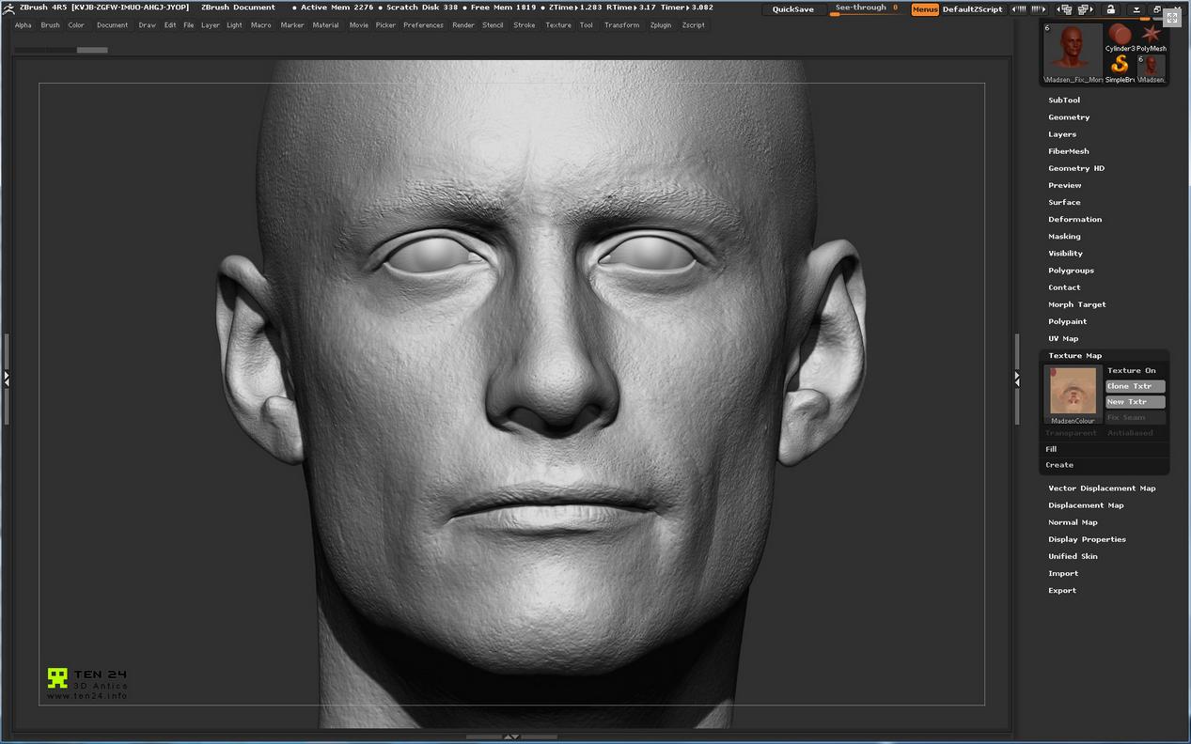Open the Brush menu
Image resolution: width=1191 pixels, height=744 pixels.
click(50, 25)
